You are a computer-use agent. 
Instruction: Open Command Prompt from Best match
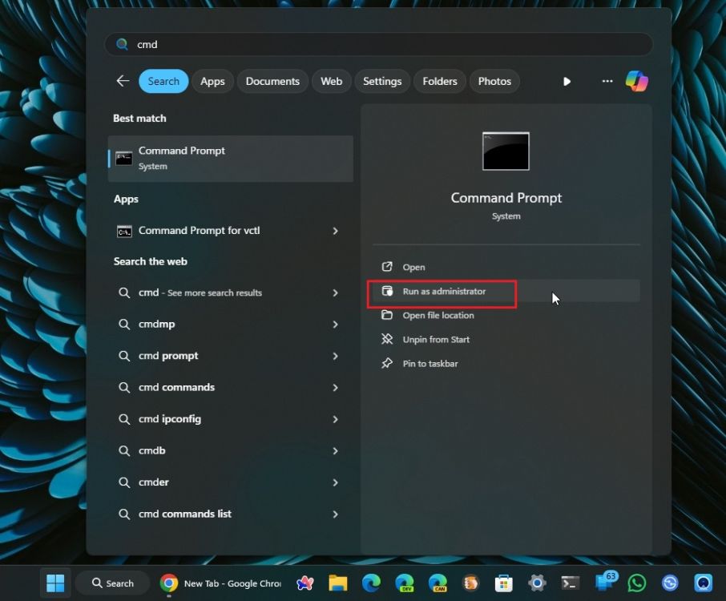coord(230,158)
